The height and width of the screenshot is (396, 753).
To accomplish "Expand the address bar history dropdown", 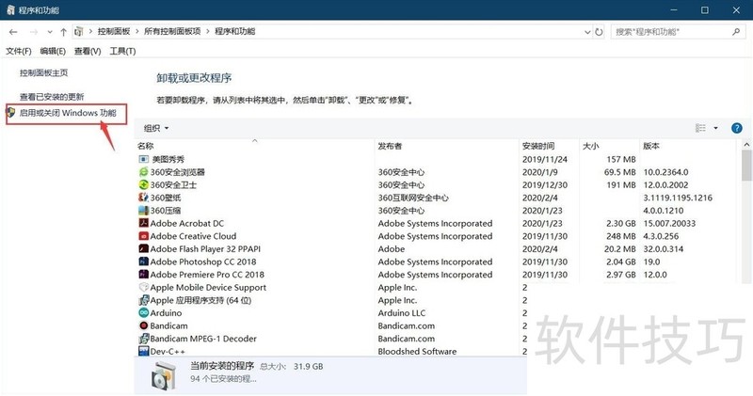I will pos(587,32).
